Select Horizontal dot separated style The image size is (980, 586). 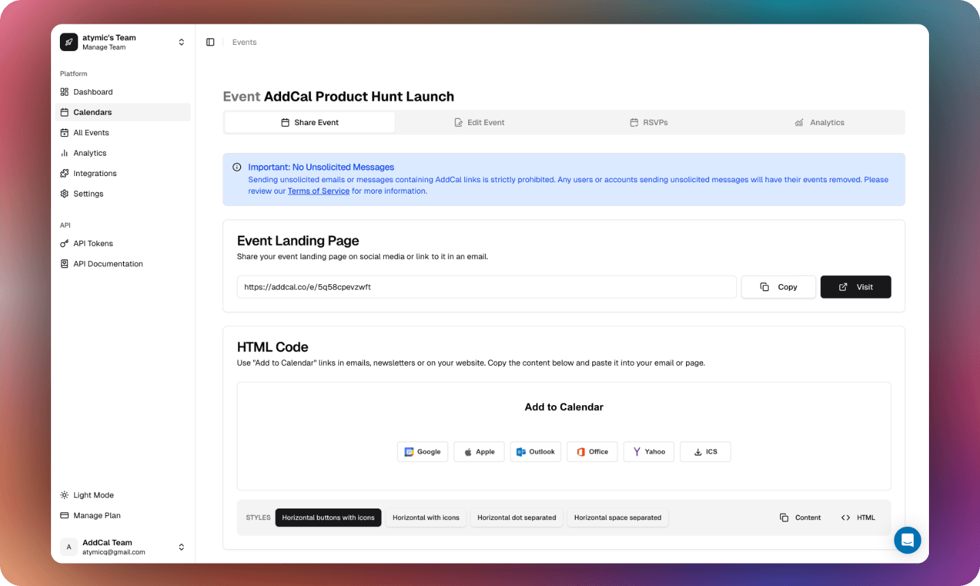click(517, 517)
